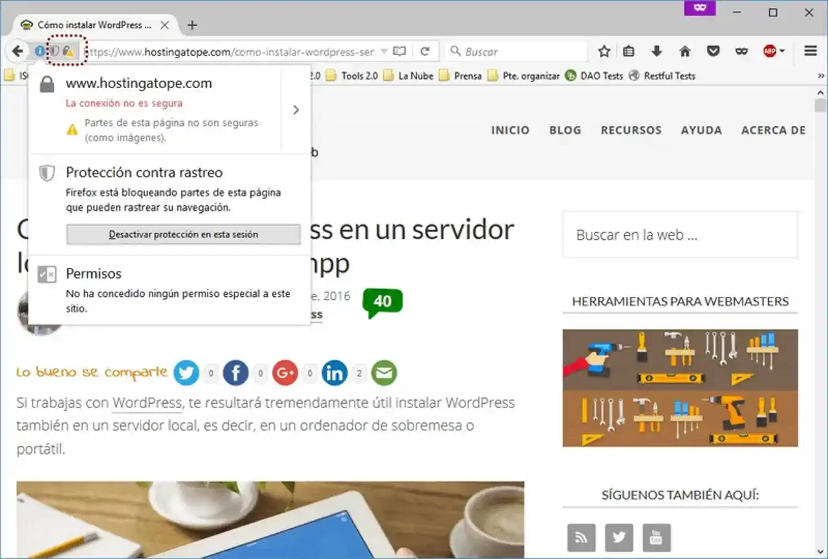Follow the WordPress link in article text
Viewport: 828px width, 559px height.
point(147,402)
